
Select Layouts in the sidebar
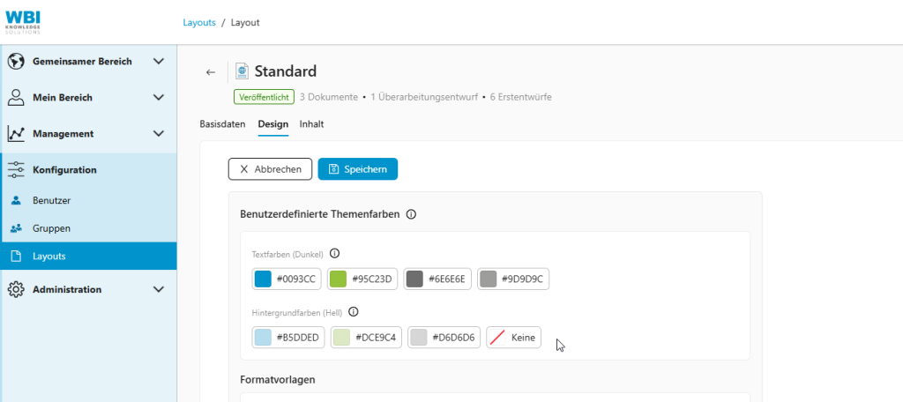(x=89, y=256)
